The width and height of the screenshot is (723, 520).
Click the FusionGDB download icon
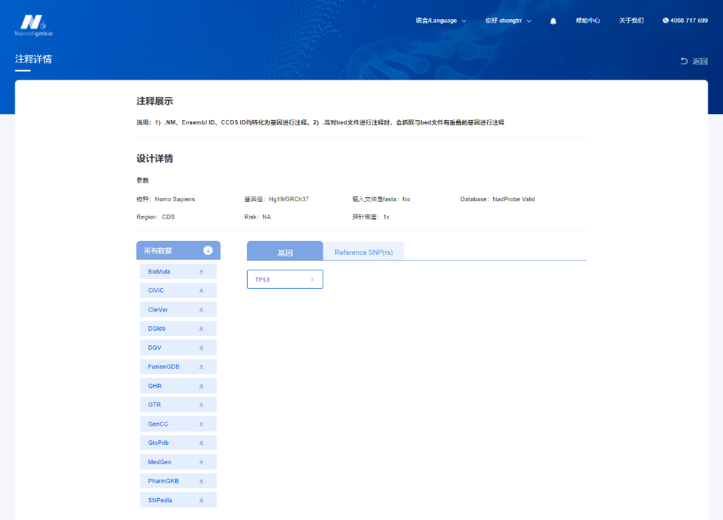pos(201,367)
